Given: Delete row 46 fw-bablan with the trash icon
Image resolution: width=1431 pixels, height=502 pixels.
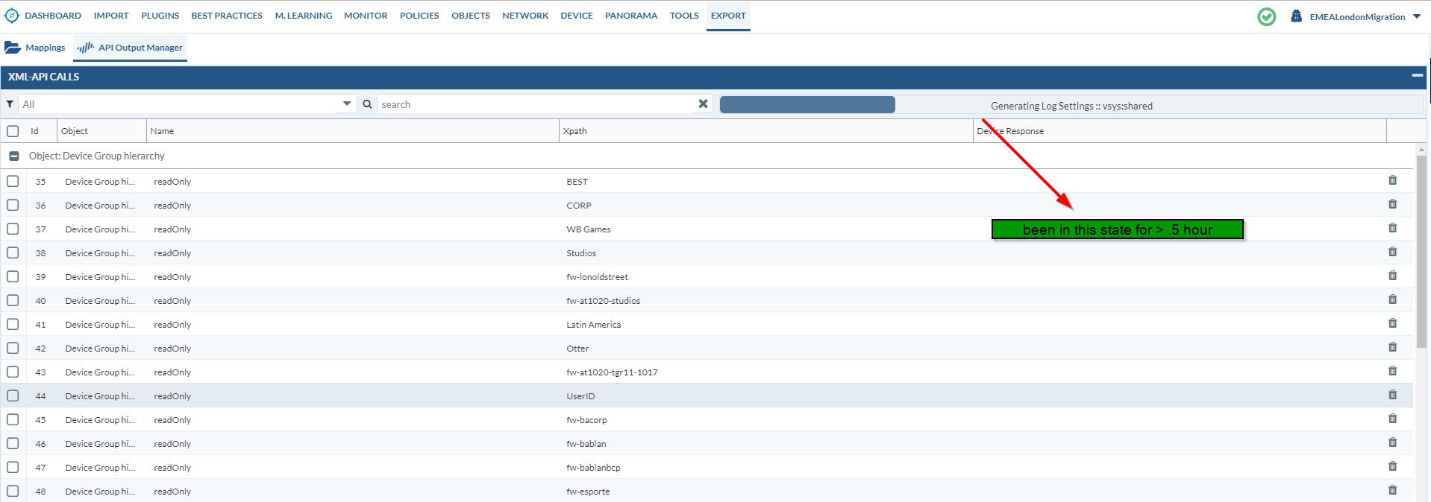Looking at the screenshot, I should [1392, 442].
